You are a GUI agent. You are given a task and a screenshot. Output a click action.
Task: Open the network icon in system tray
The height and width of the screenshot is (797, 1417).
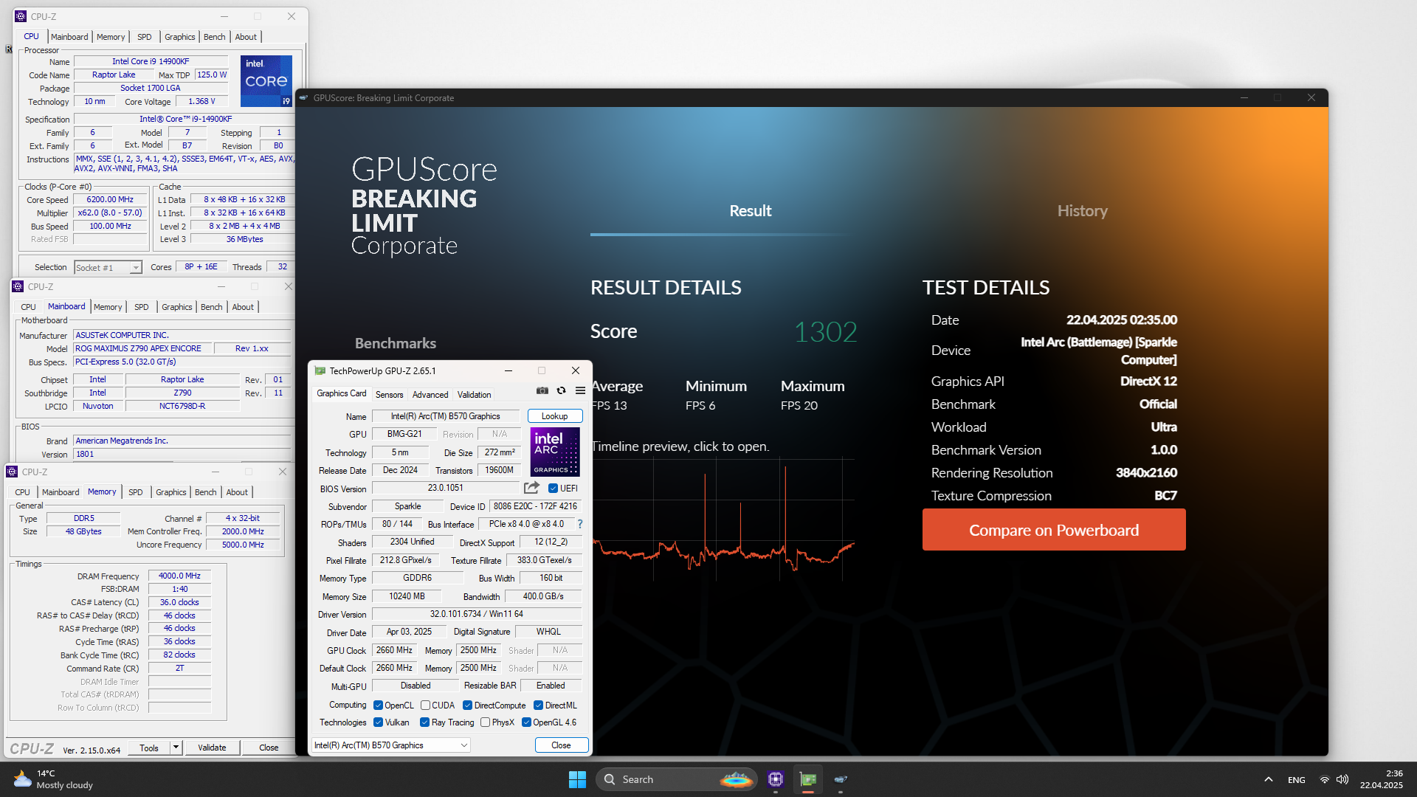click(x=1324, y=779)
